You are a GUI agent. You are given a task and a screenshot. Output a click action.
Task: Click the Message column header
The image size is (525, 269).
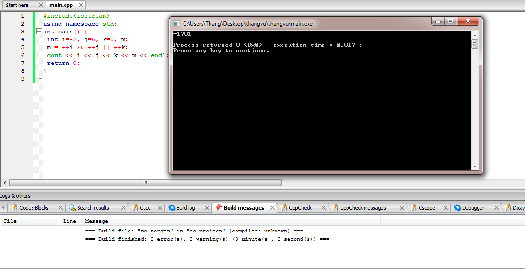tap(97, 221)
